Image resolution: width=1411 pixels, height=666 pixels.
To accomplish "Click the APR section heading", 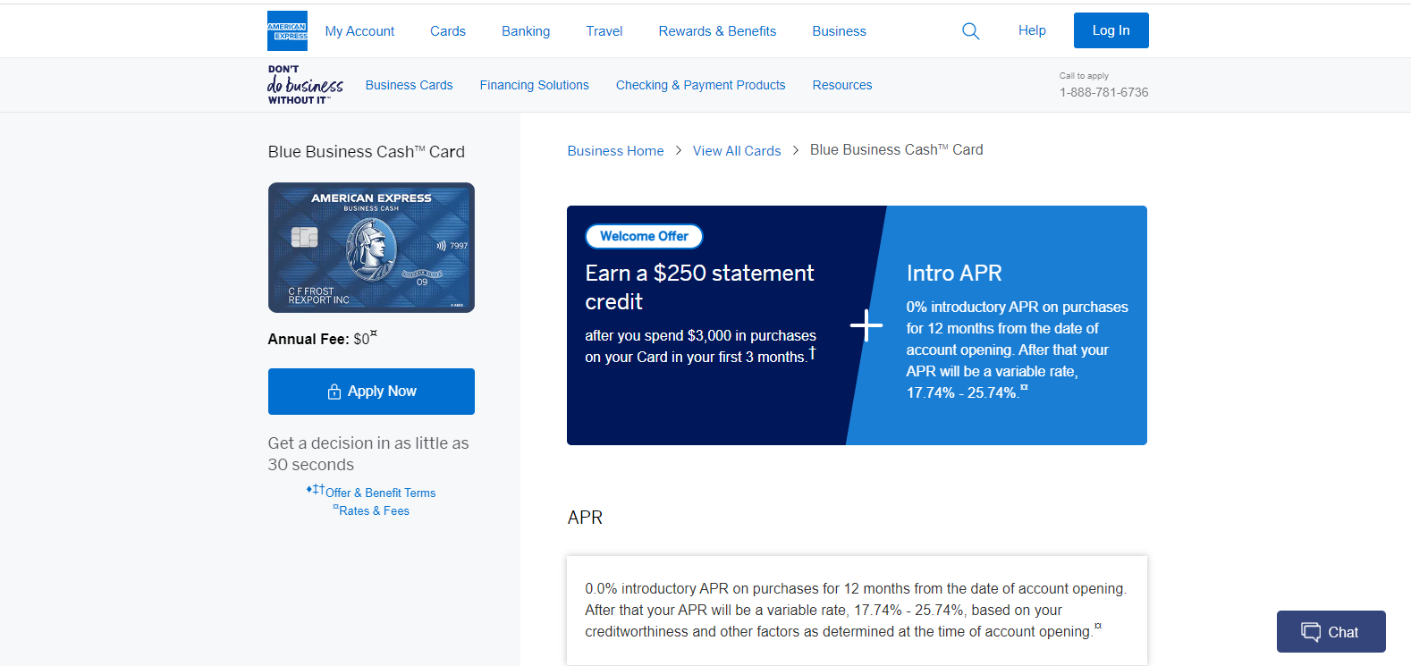I will (x=585, y=518).
